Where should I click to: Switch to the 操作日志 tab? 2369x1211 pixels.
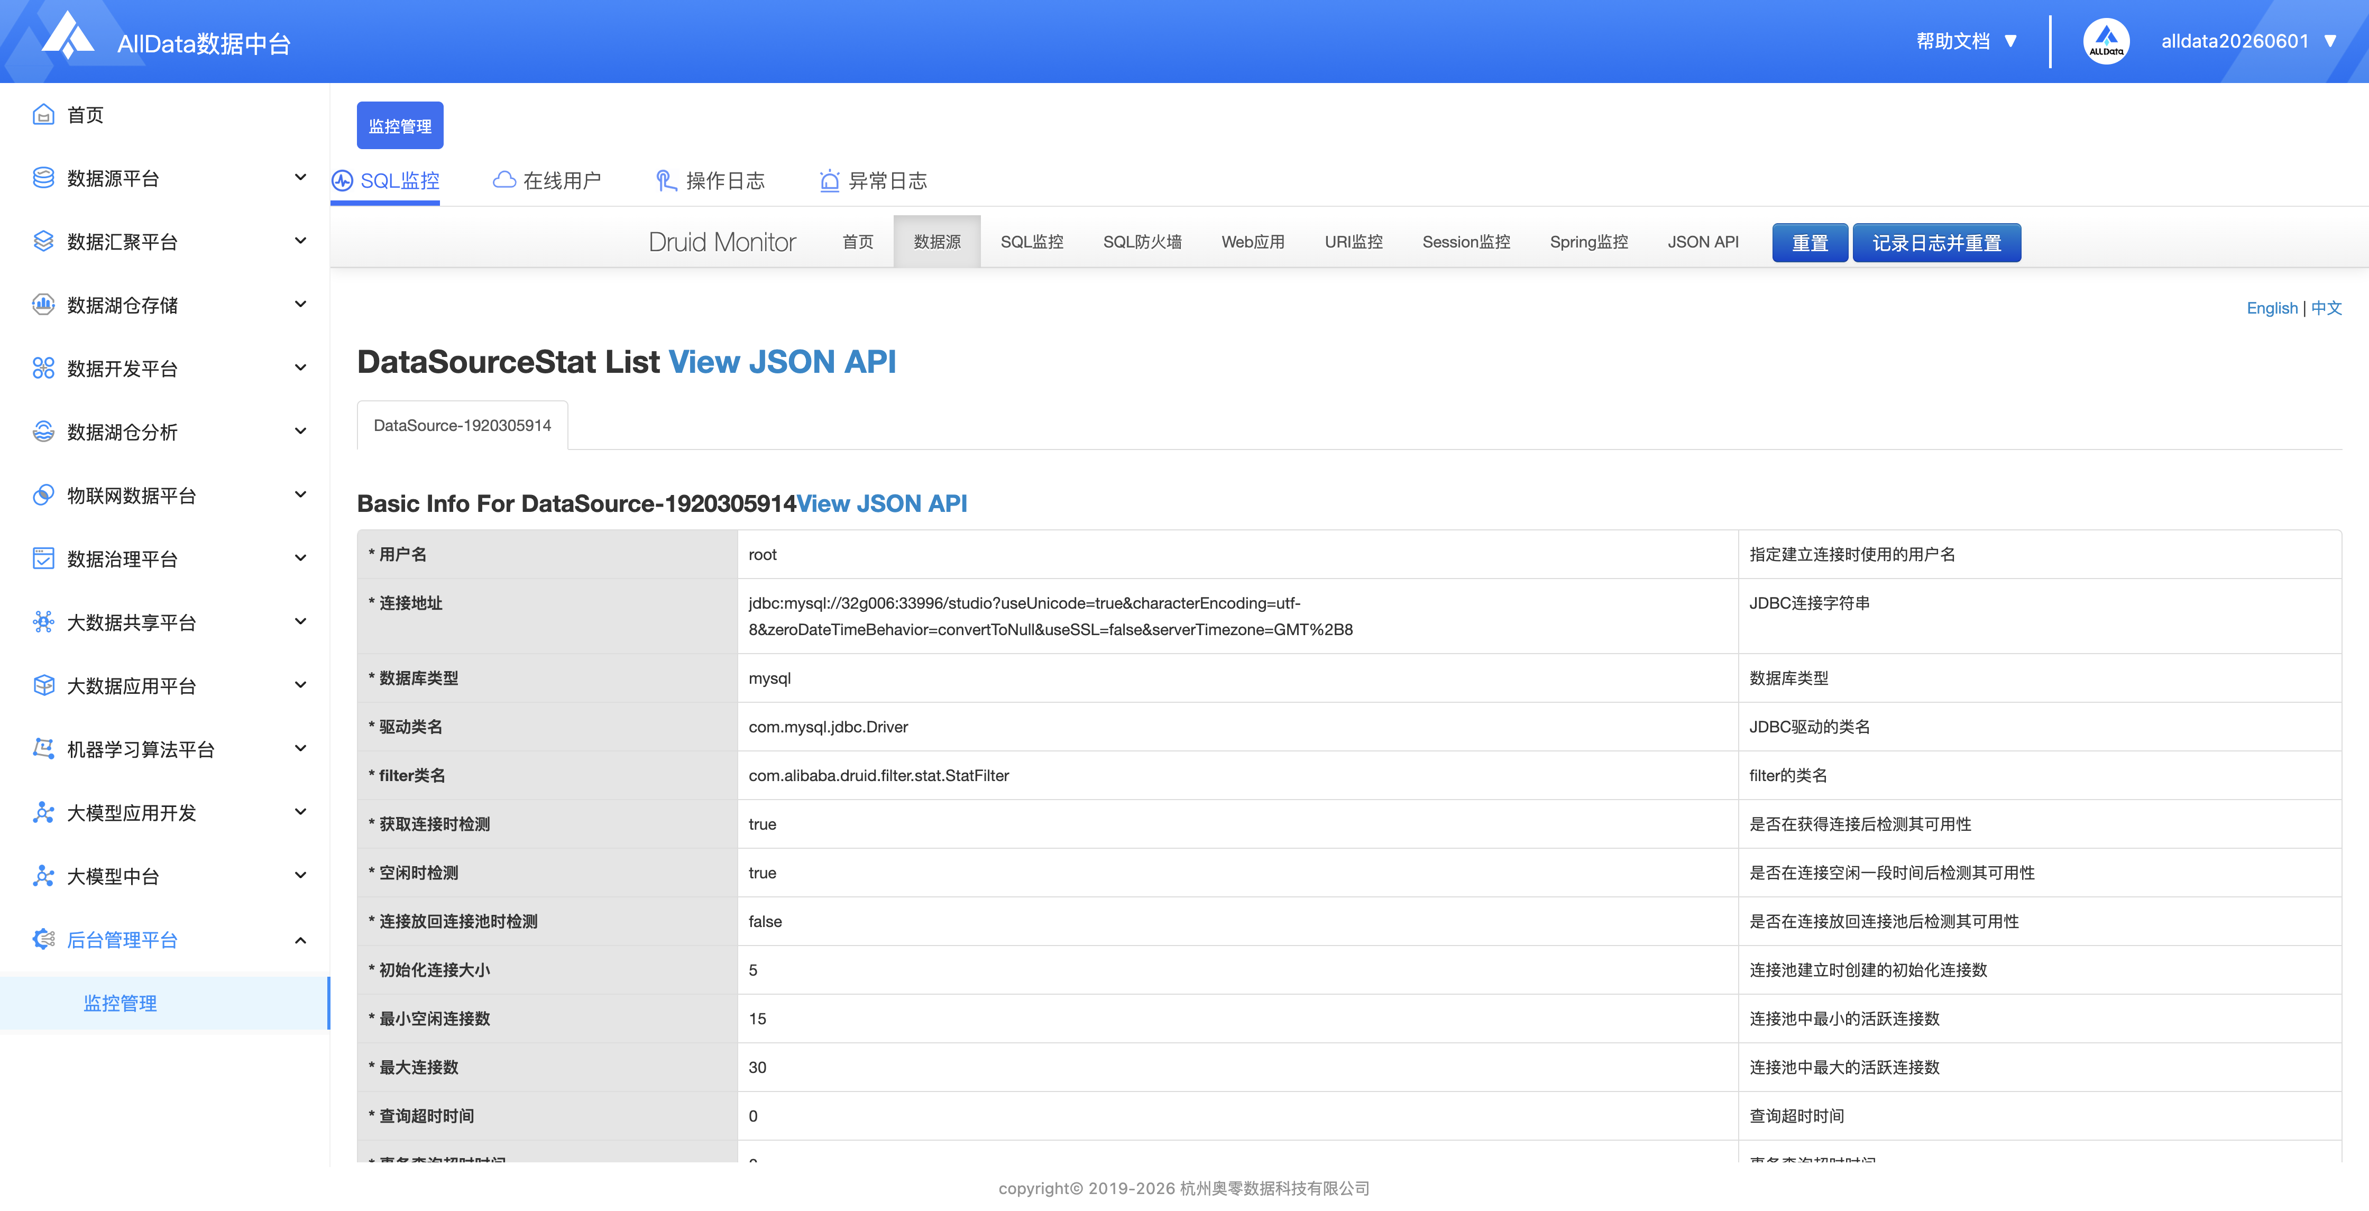(710, 181)
